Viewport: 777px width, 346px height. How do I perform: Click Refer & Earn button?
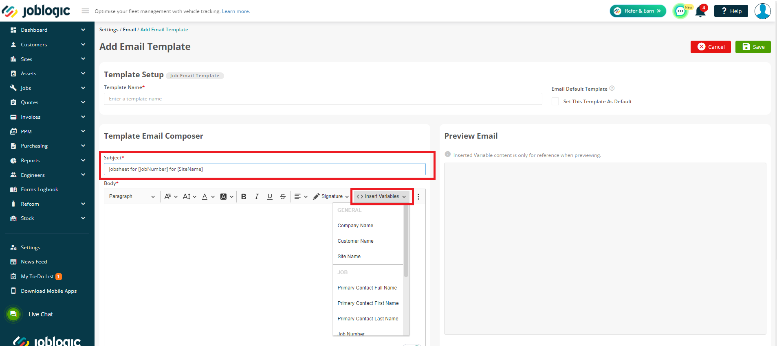(638, 11)
